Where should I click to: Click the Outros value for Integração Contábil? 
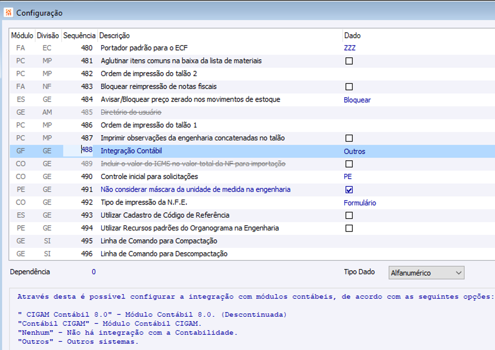354,152
